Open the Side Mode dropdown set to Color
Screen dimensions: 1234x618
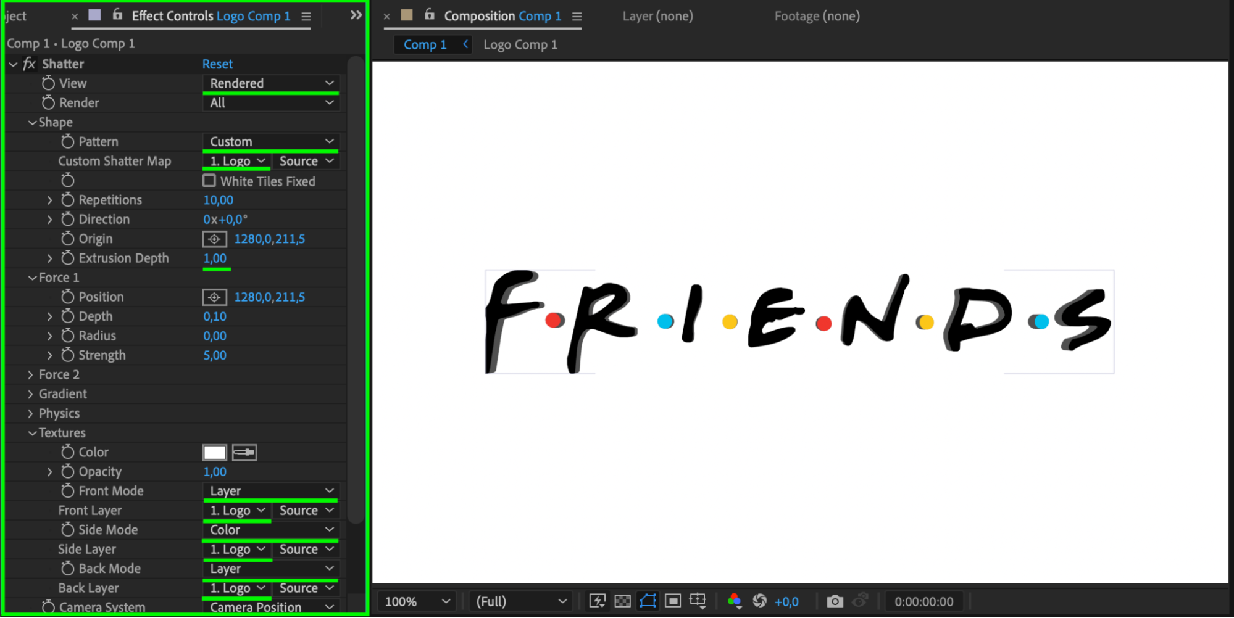click(271, 530)
